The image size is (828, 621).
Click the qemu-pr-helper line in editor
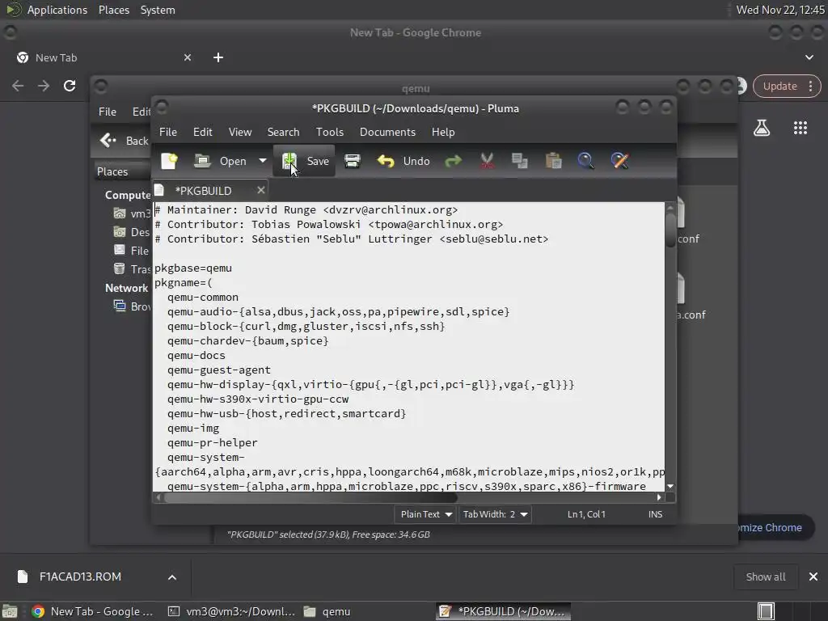point(213,443)
